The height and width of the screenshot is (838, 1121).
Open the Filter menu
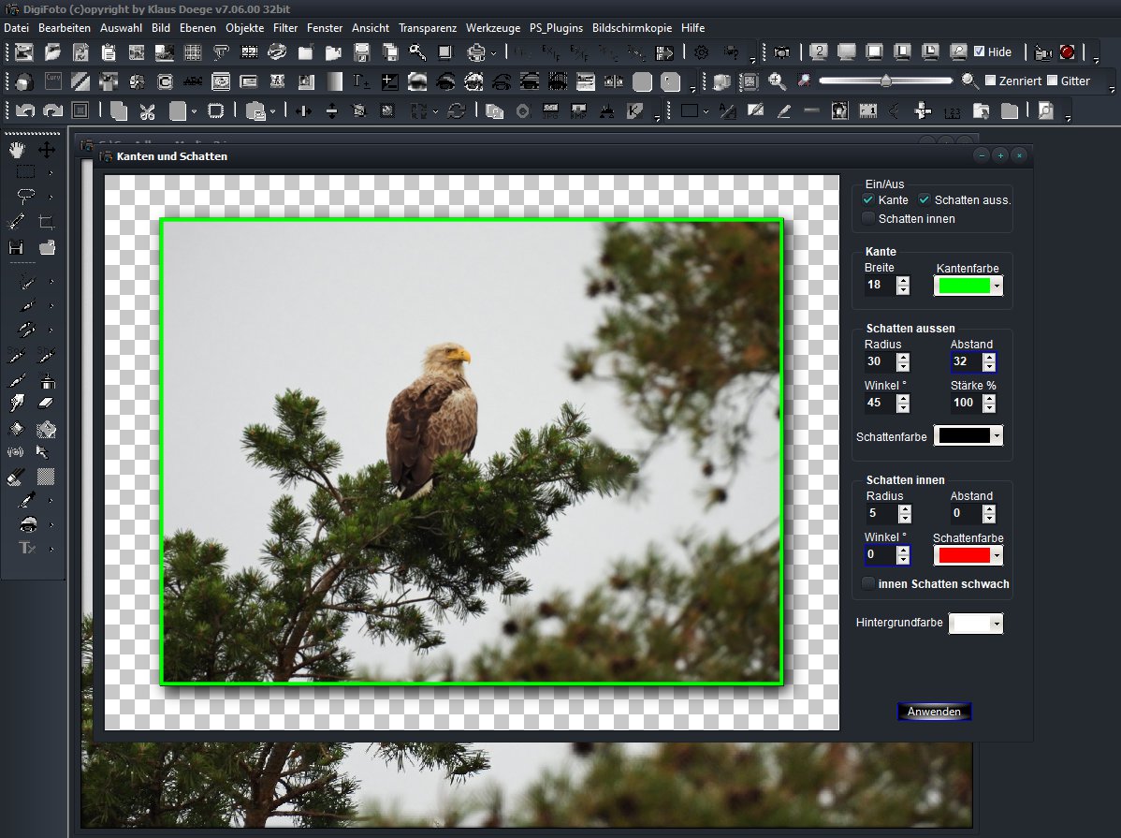point(285,28)
